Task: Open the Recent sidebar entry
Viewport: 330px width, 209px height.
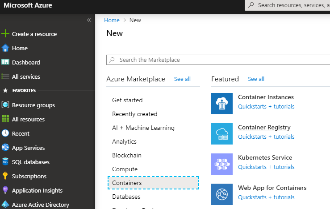Action: coord(21,133)
